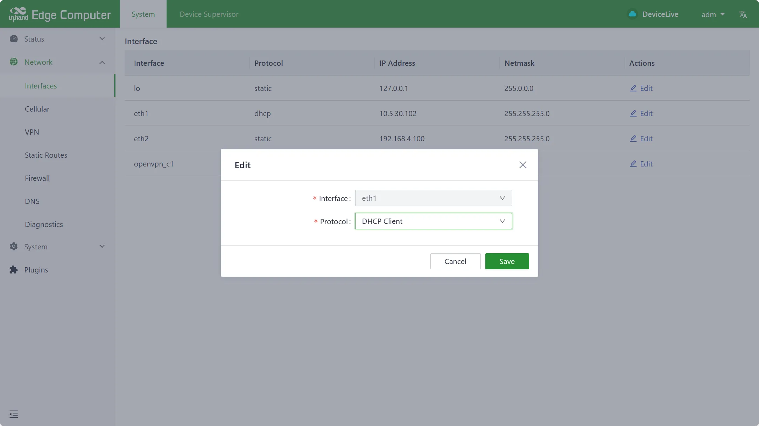759x426 pixels.
Task: Click the IP address 192.168.4.100
Action: click(402, 139)
